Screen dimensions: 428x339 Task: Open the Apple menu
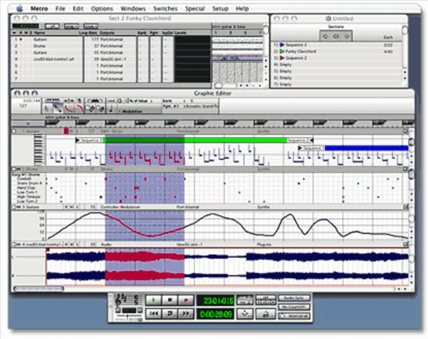(20, 9)
